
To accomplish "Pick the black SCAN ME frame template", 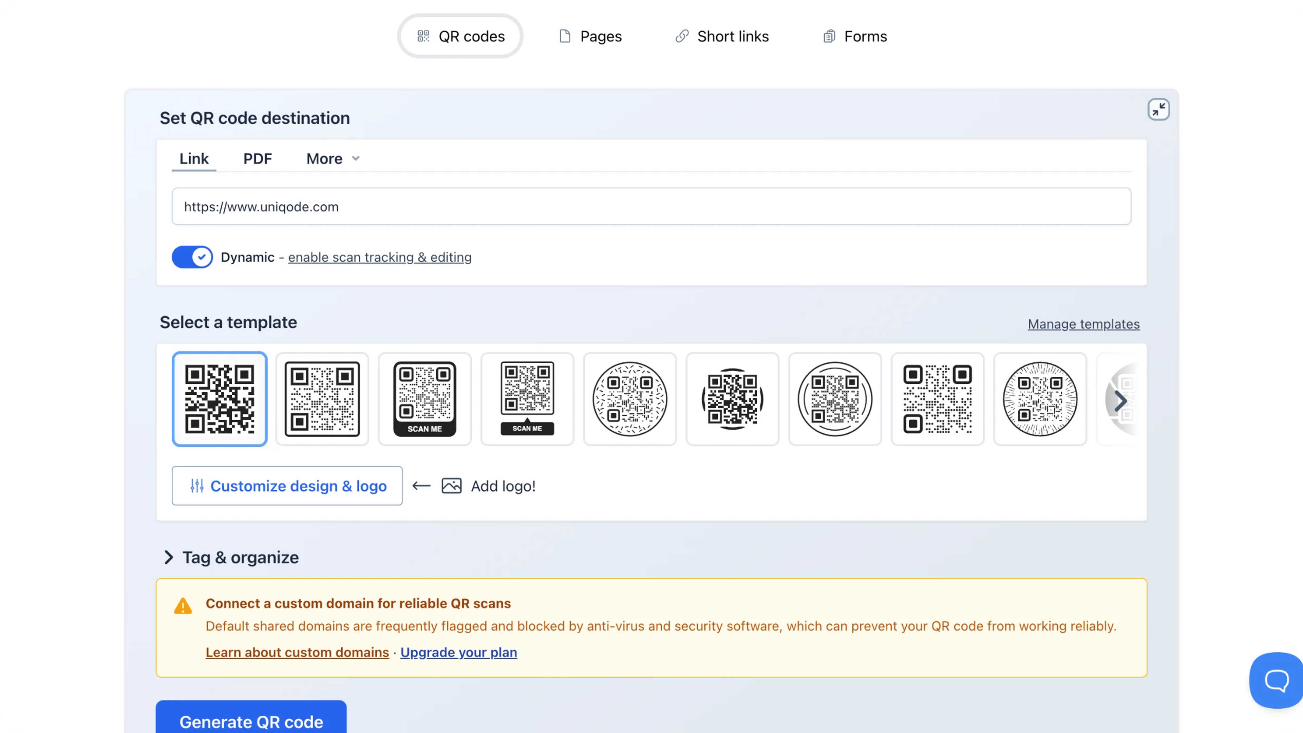I will point(425,399).
